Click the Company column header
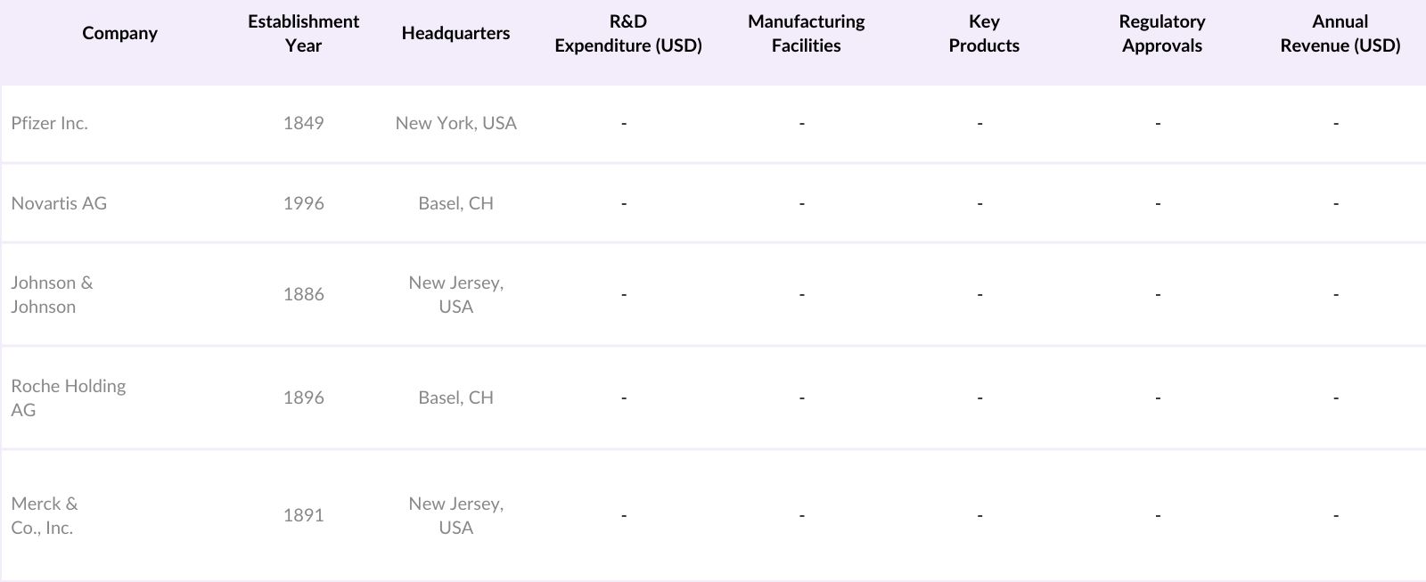Viewport: 1426px width, 582px height. (x=119, y=34)
